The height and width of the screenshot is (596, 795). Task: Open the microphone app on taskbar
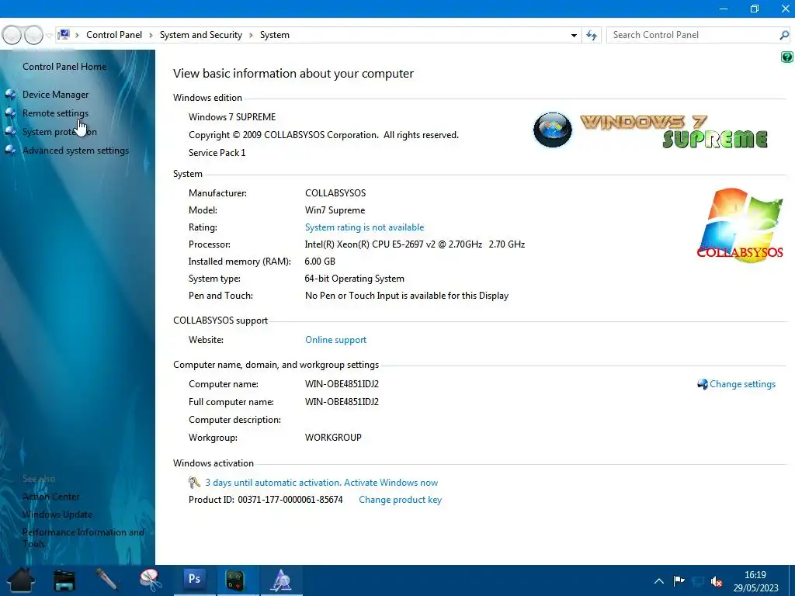(x=107, y=580)
